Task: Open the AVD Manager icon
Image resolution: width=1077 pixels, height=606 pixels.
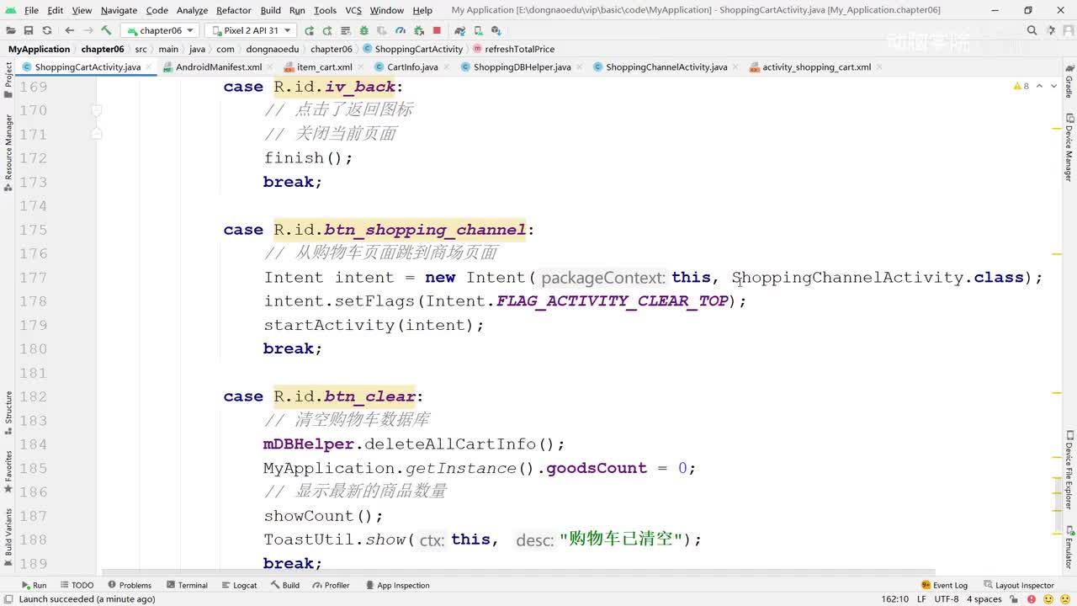Action: click(478, 30)
